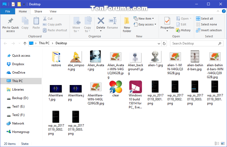Image resolution: width=227 pixels, height=147 pixels.
Task: Go up one folder level arrow
Action: point(25,43)
